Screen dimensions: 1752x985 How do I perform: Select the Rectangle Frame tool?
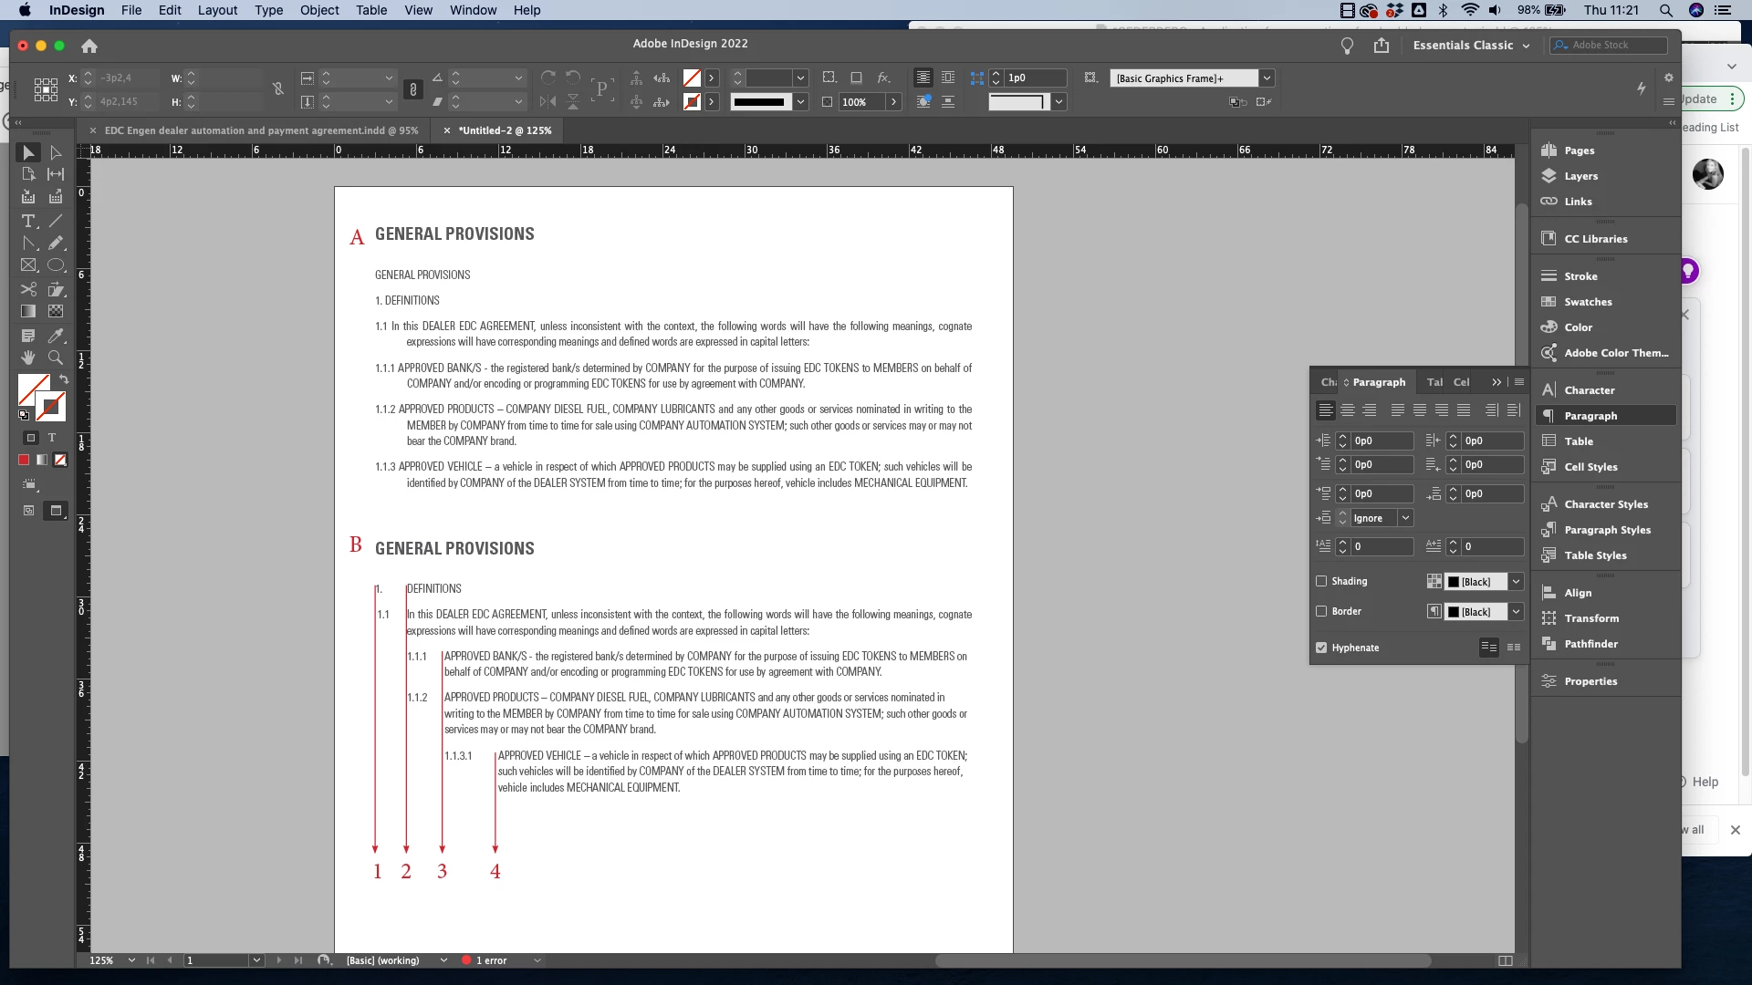click(28, 265)
